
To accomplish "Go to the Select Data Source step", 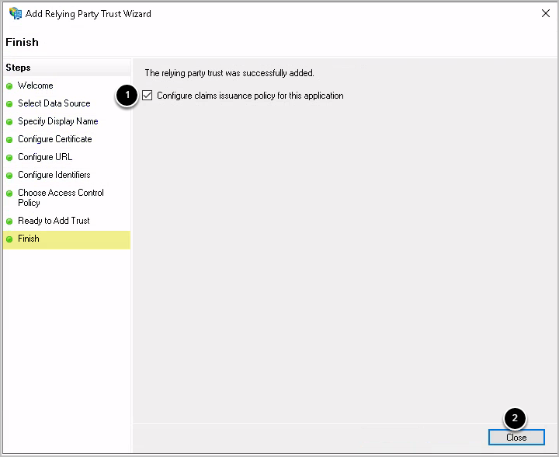I will [54, 103].
